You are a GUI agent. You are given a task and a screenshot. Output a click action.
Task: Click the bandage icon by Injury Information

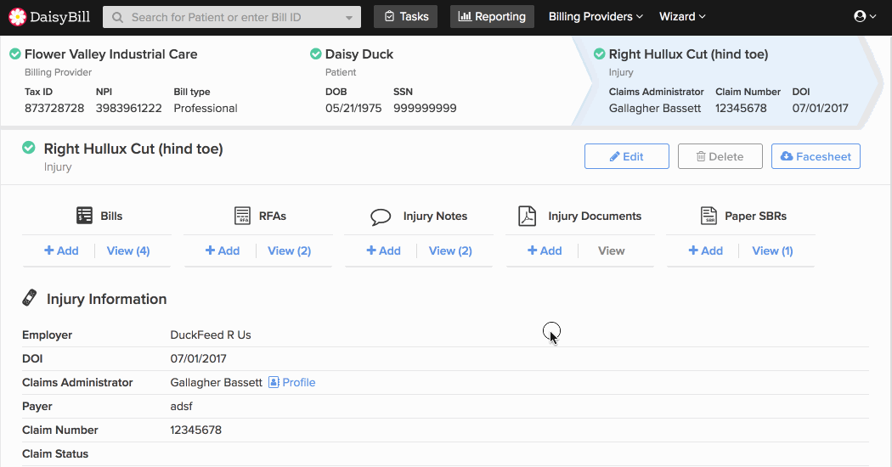30,298
